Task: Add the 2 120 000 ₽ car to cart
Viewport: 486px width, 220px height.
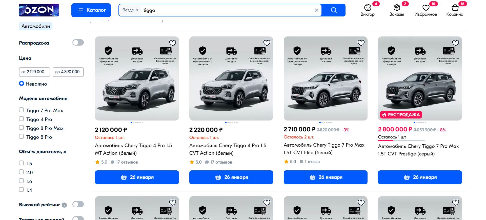Action: 137,177
